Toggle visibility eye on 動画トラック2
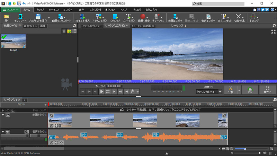 [8, 110]
